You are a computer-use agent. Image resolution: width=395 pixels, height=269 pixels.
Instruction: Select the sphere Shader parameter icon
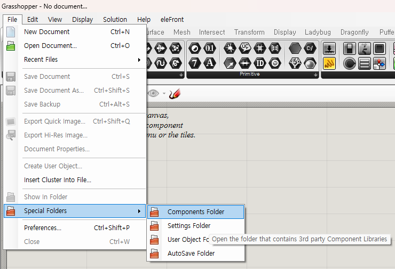pyautogui.click(x=310, y=63)
